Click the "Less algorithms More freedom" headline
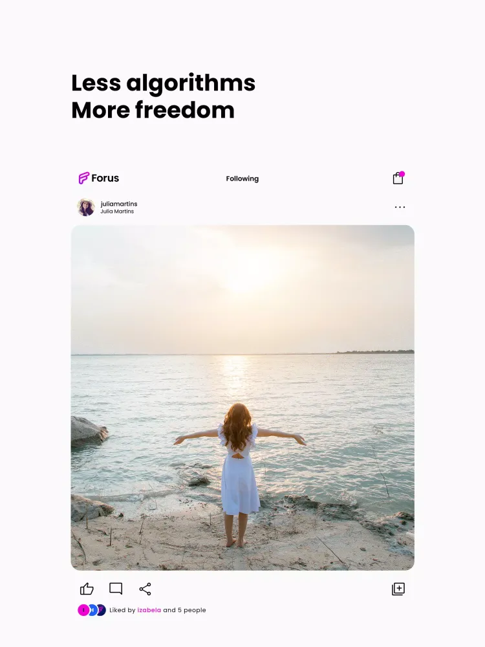 164,96
